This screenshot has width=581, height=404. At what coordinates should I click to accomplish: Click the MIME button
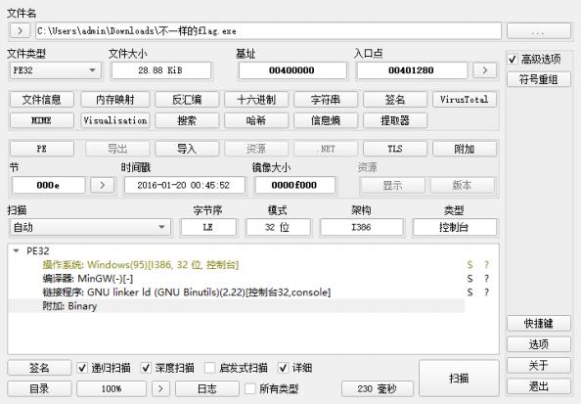(x=41, y=120)
